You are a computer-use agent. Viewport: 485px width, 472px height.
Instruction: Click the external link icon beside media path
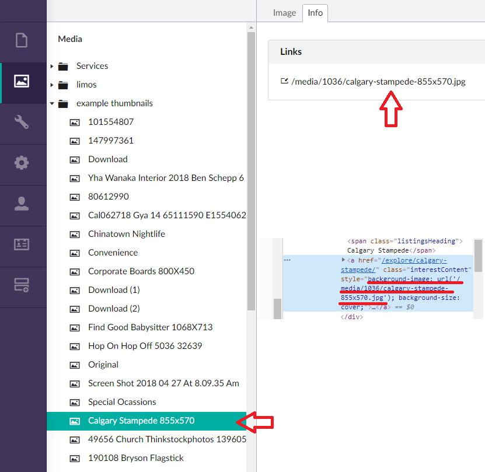(284, 81)
